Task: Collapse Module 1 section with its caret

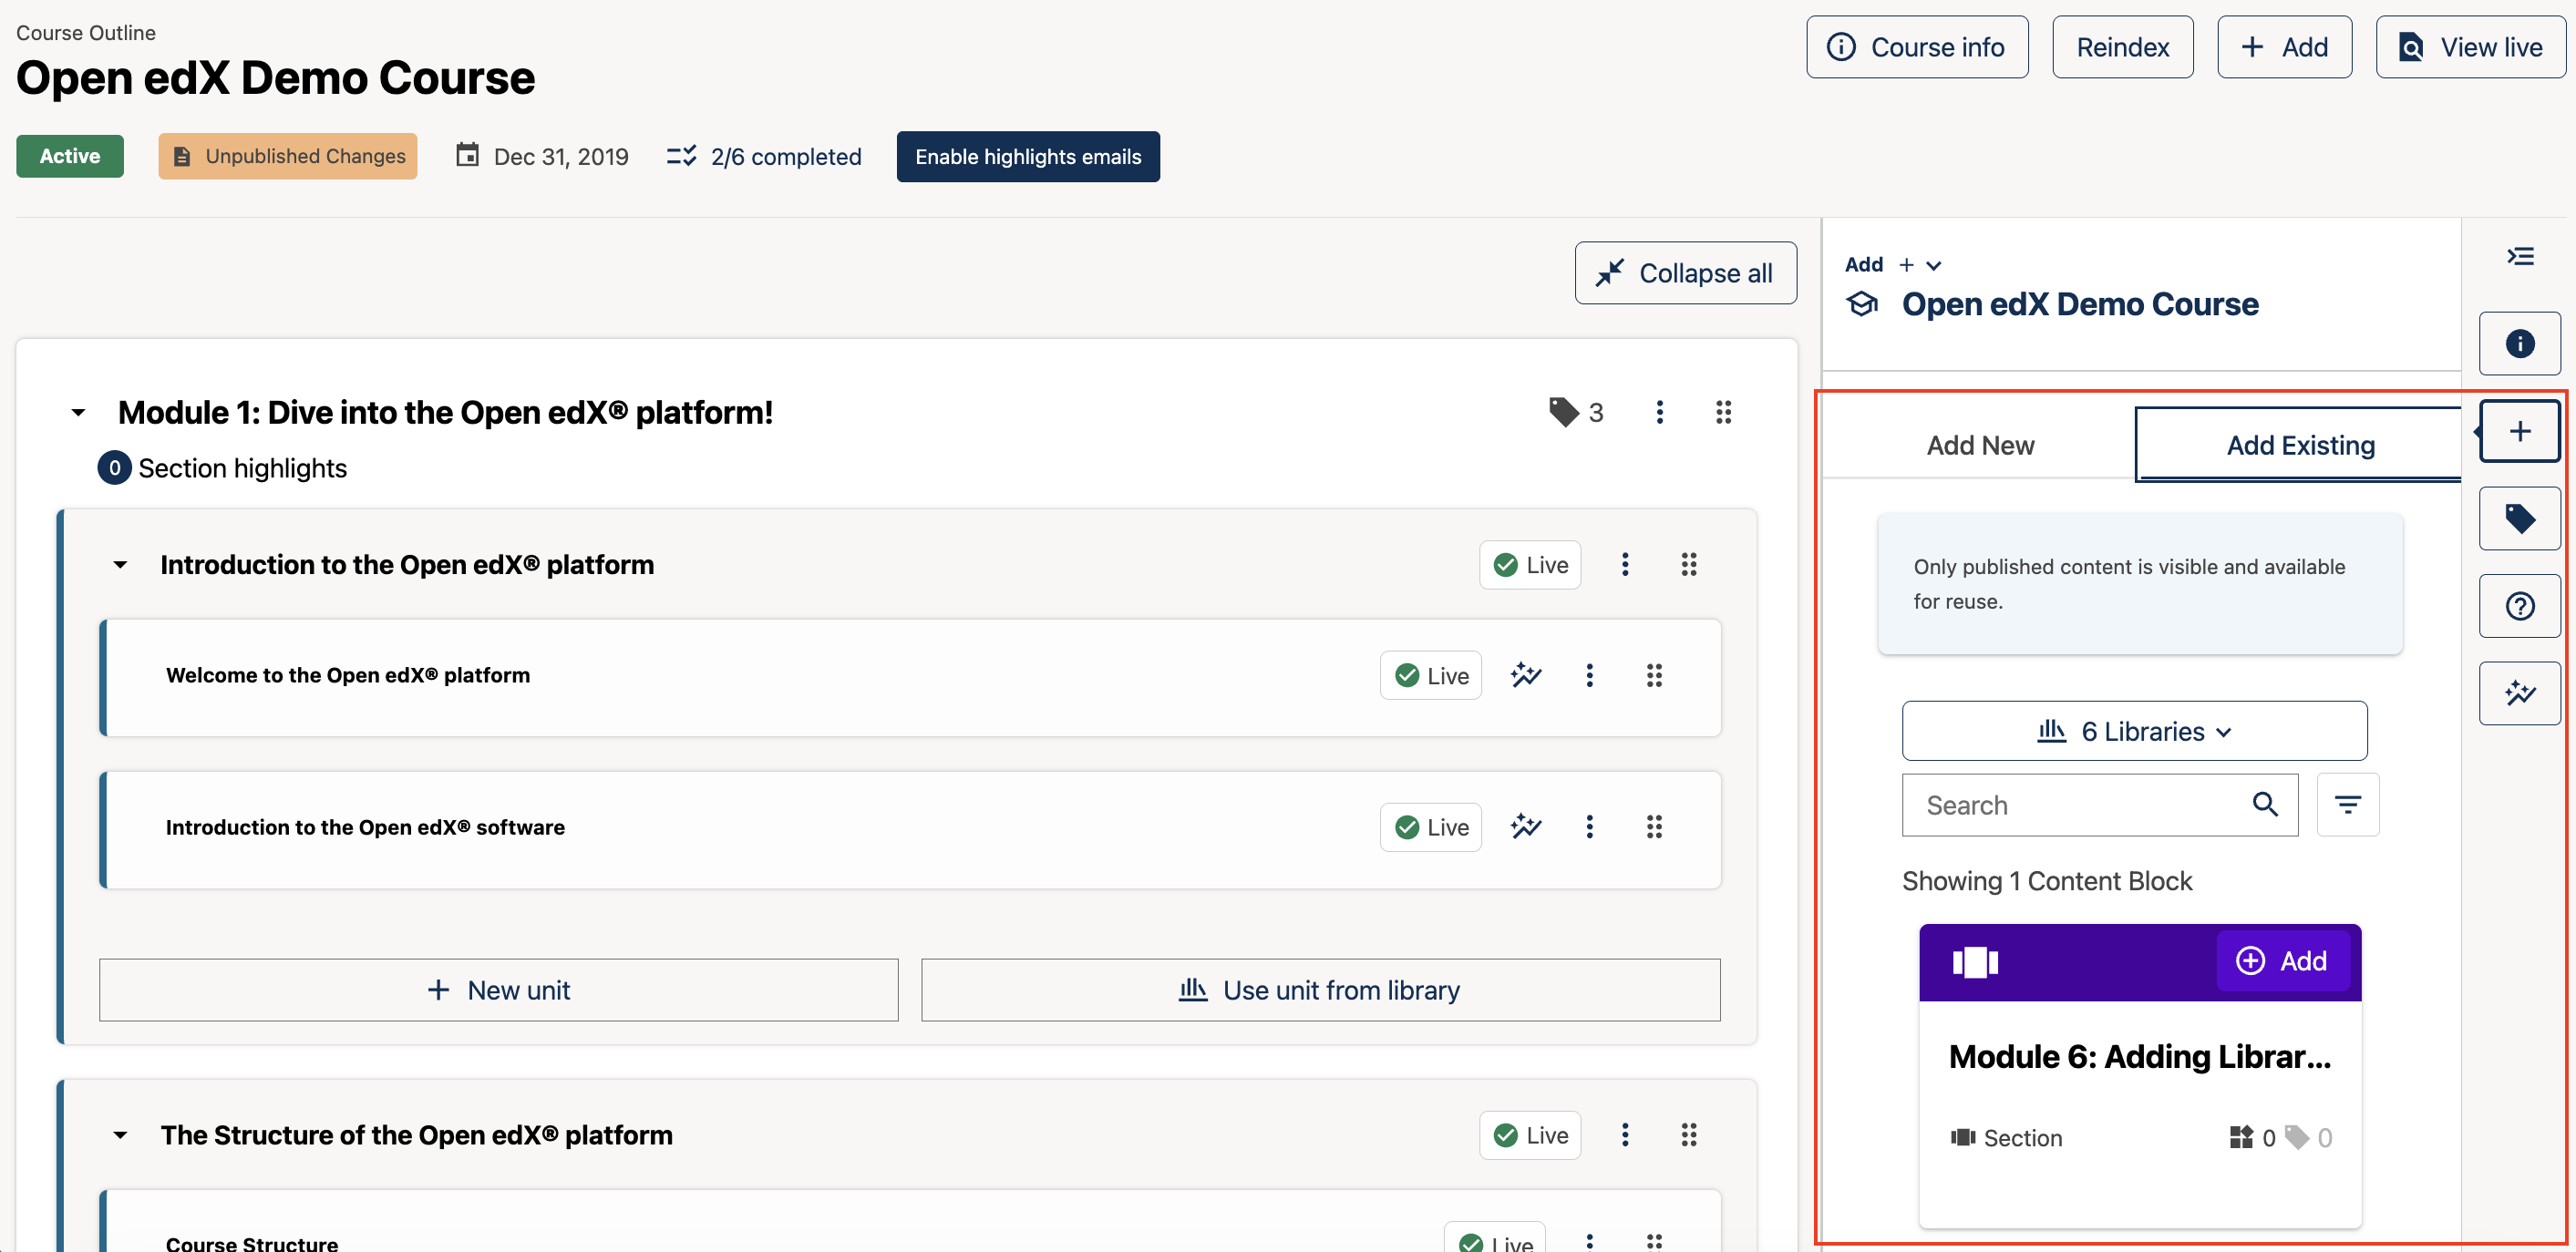Action: pos(78,412)
